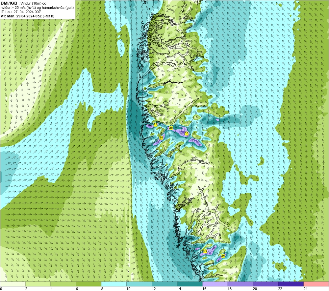Pick the pink swatch above 24 m/s
329x291 pixels.
tap(316, 284)
